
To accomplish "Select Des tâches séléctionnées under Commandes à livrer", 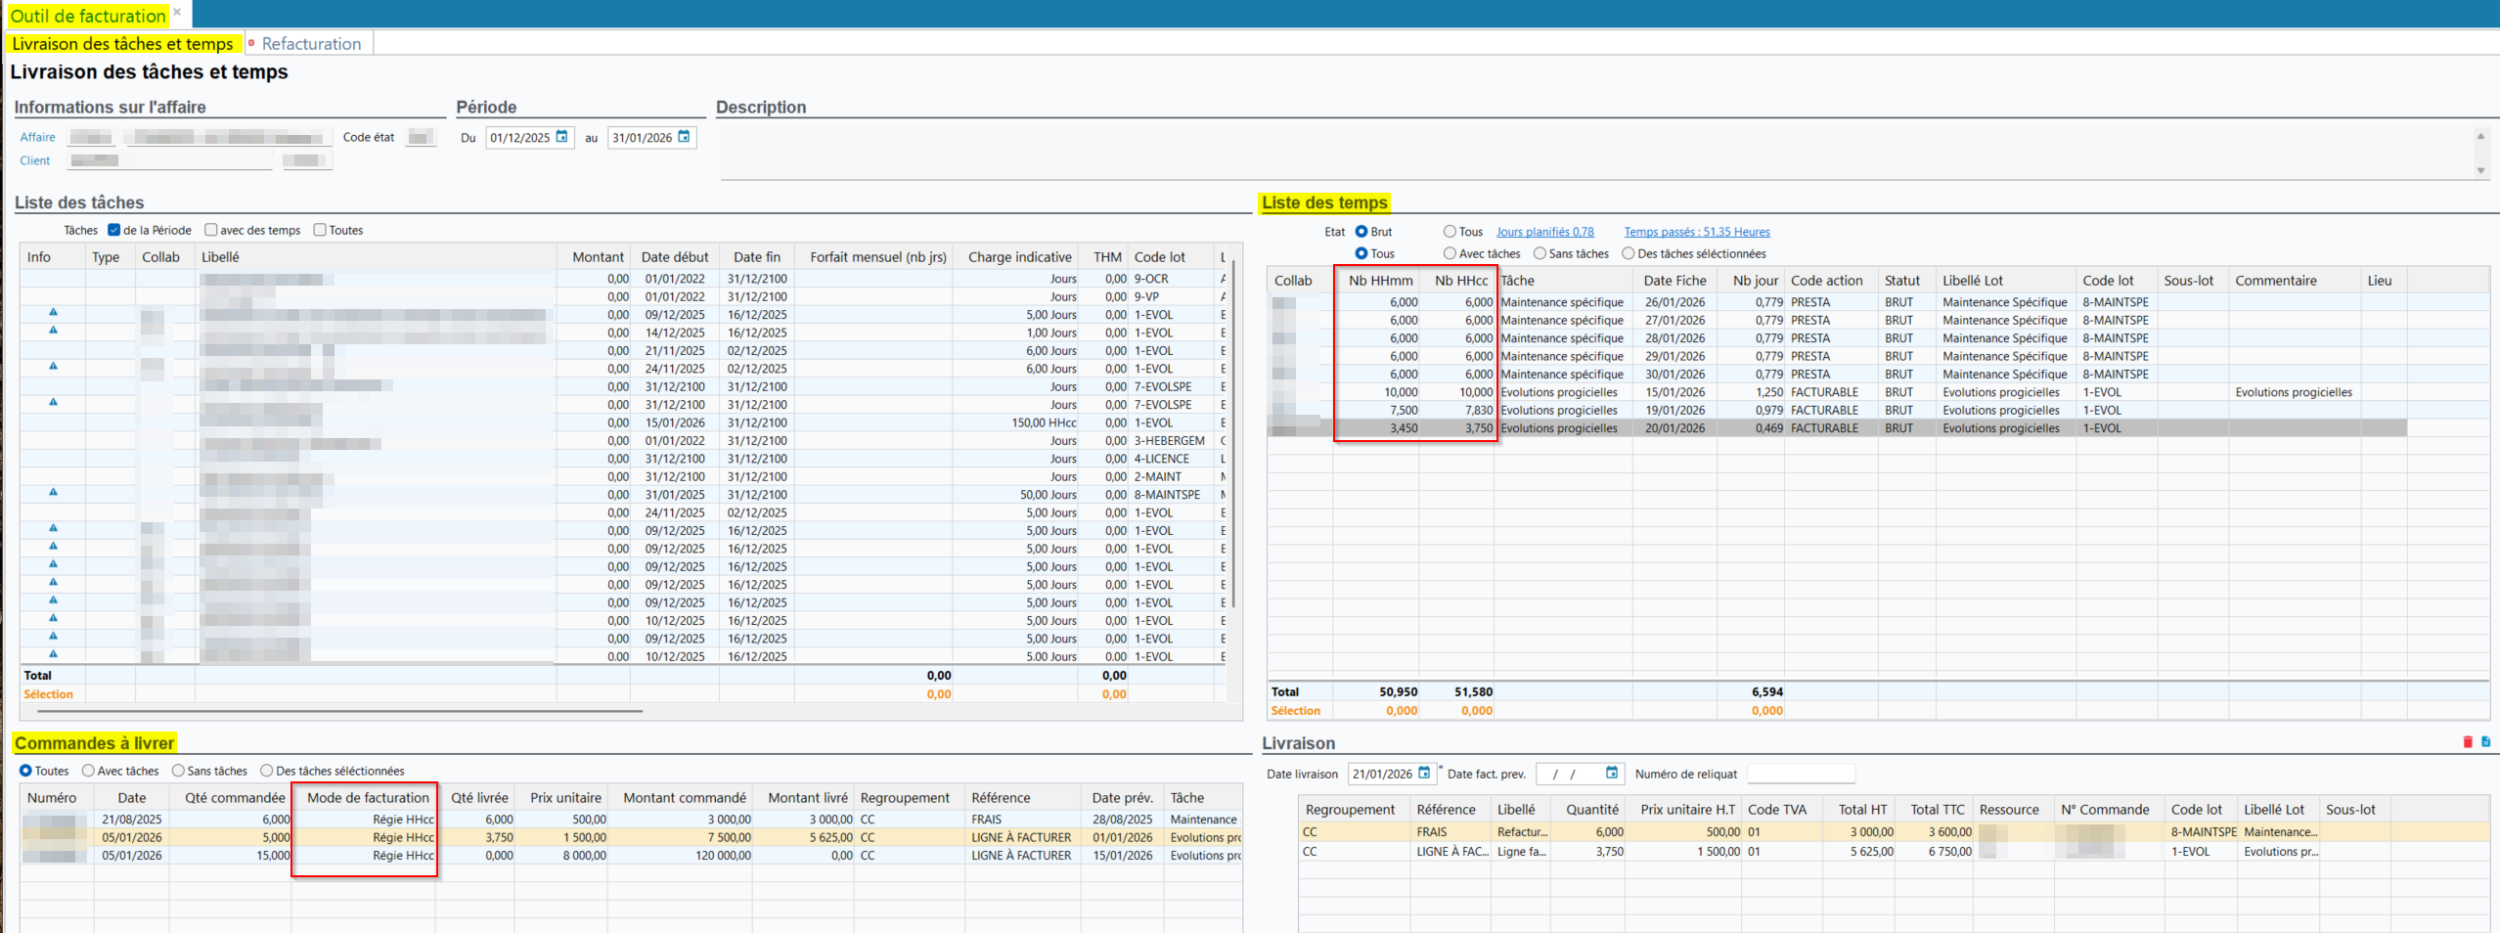I will [267, 771].
